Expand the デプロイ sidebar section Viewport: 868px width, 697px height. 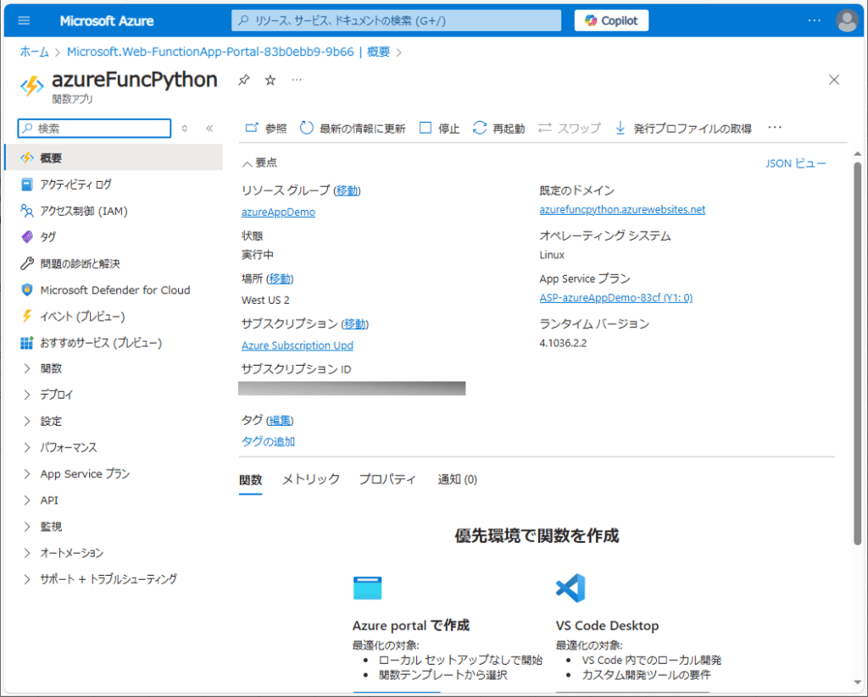55,394
